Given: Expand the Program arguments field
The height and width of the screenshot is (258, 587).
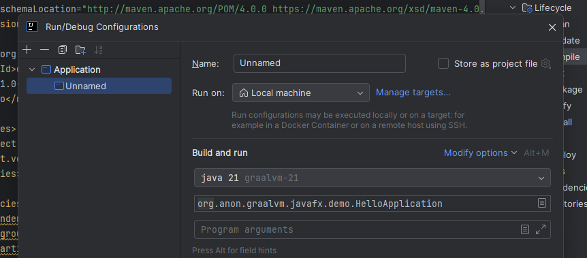Looking at the screenshot, I should [x=541, y=229].
